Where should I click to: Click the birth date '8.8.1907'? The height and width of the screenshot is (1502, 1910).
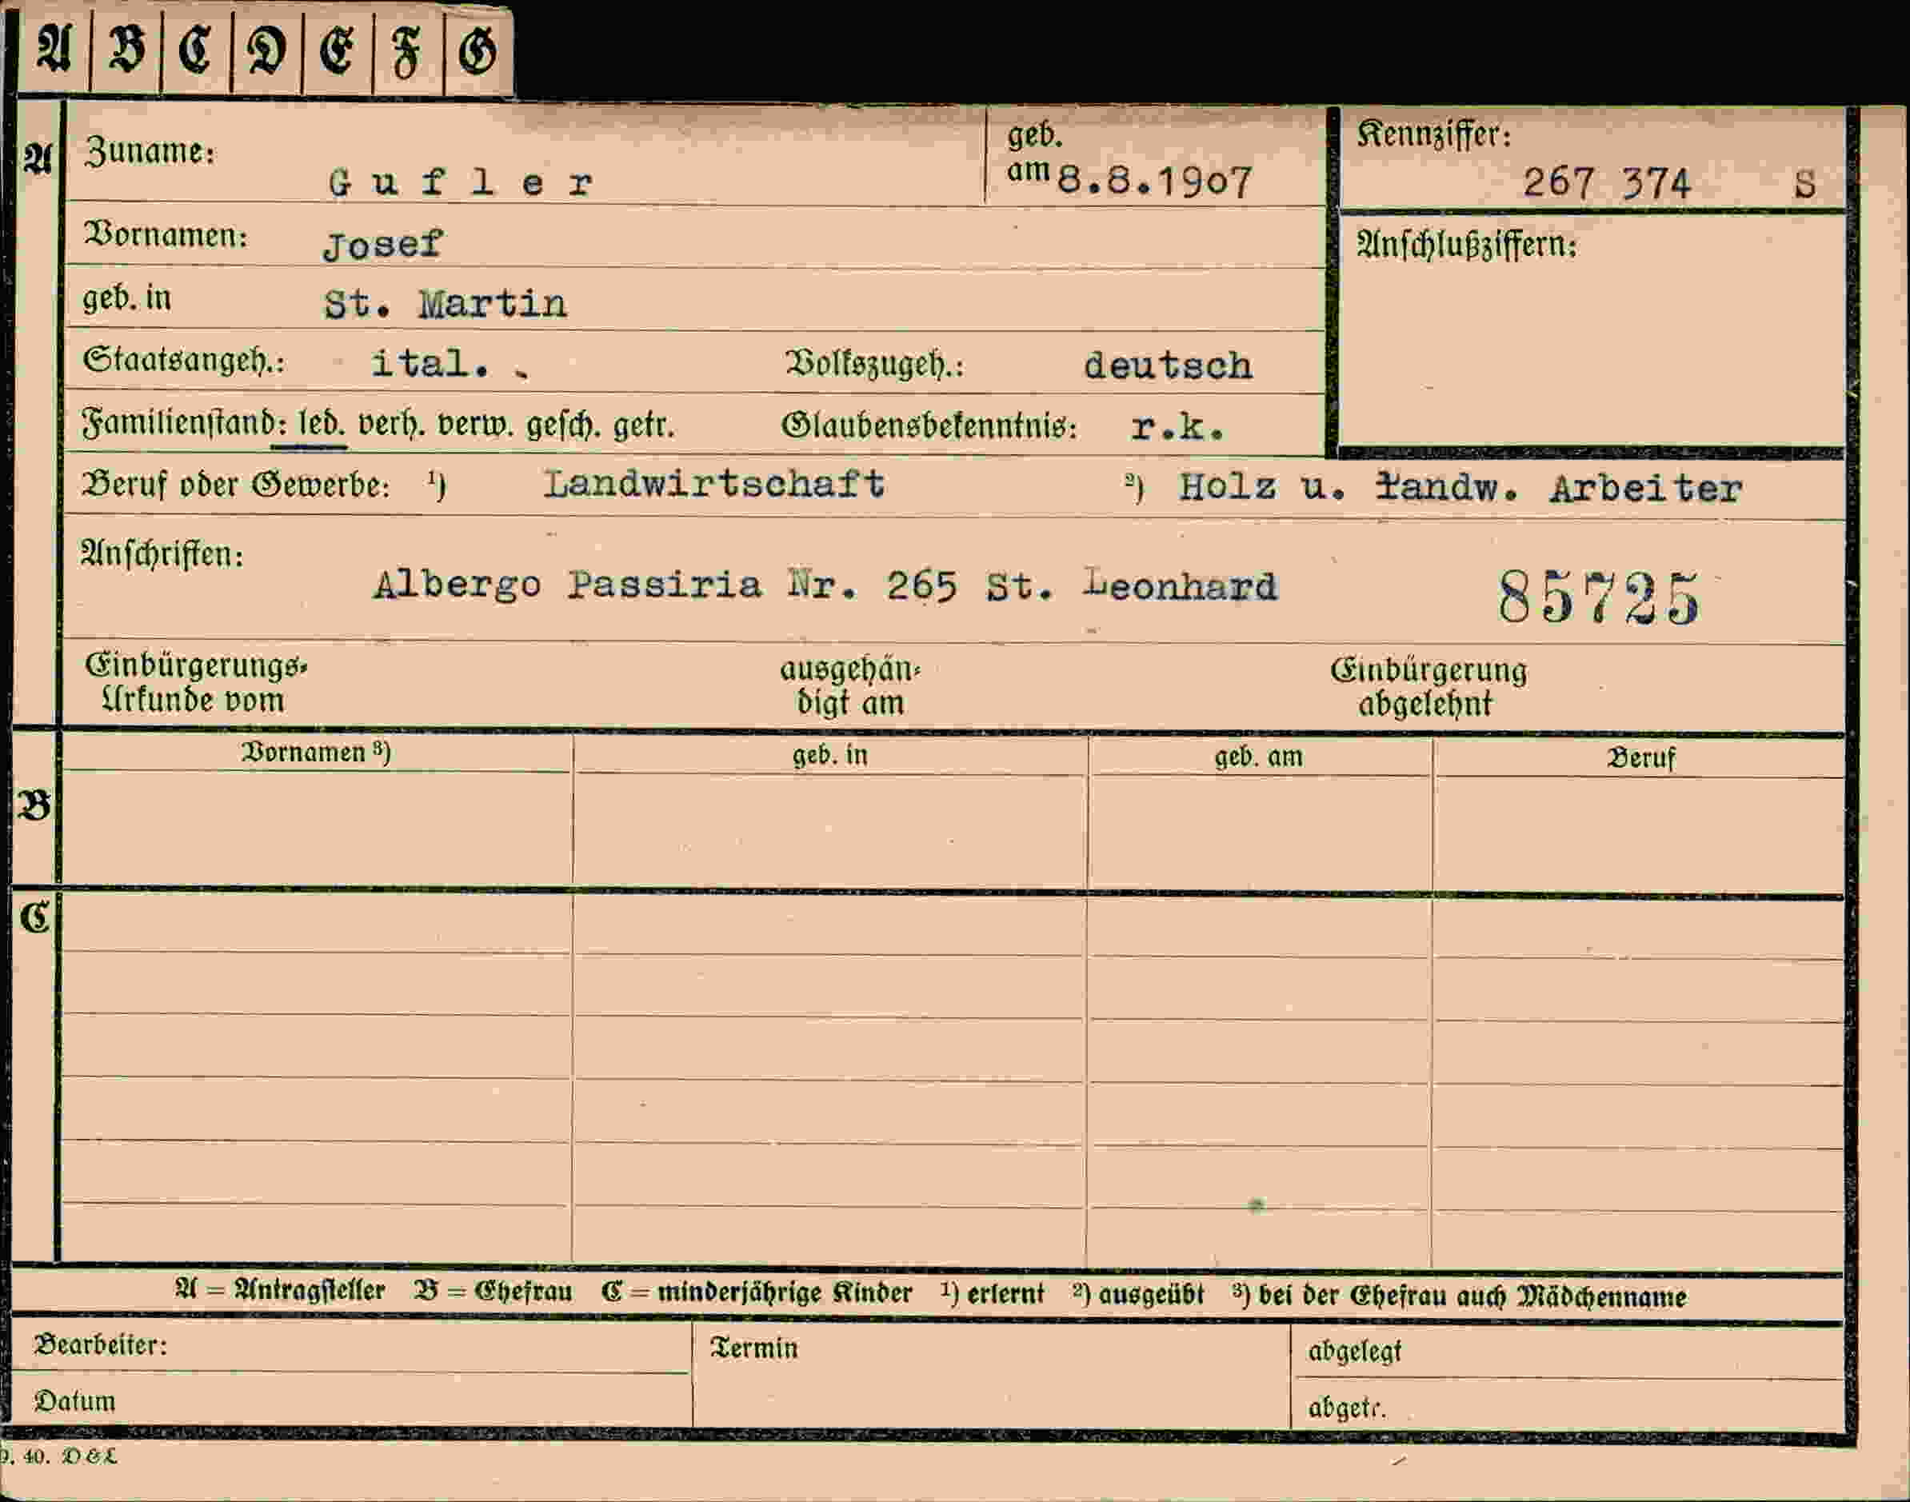pyautogui.click(x=1153, y=182)
